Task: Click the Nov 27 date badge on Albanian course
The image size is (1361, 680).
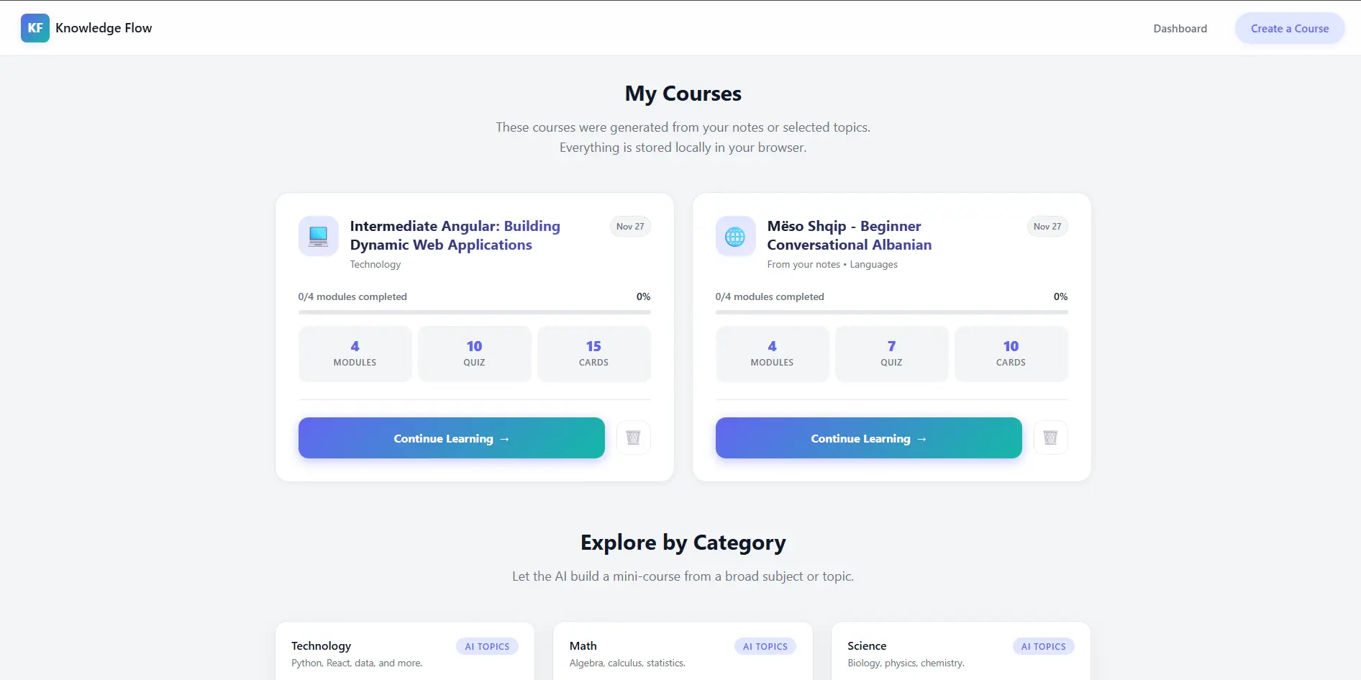Action: tap(1047, 226)
